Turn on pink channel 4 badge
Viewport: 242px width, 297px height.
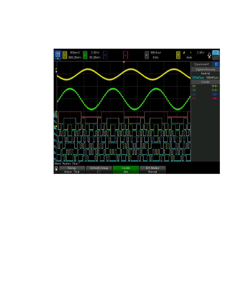pyautogui.click(x=125, y=55)
